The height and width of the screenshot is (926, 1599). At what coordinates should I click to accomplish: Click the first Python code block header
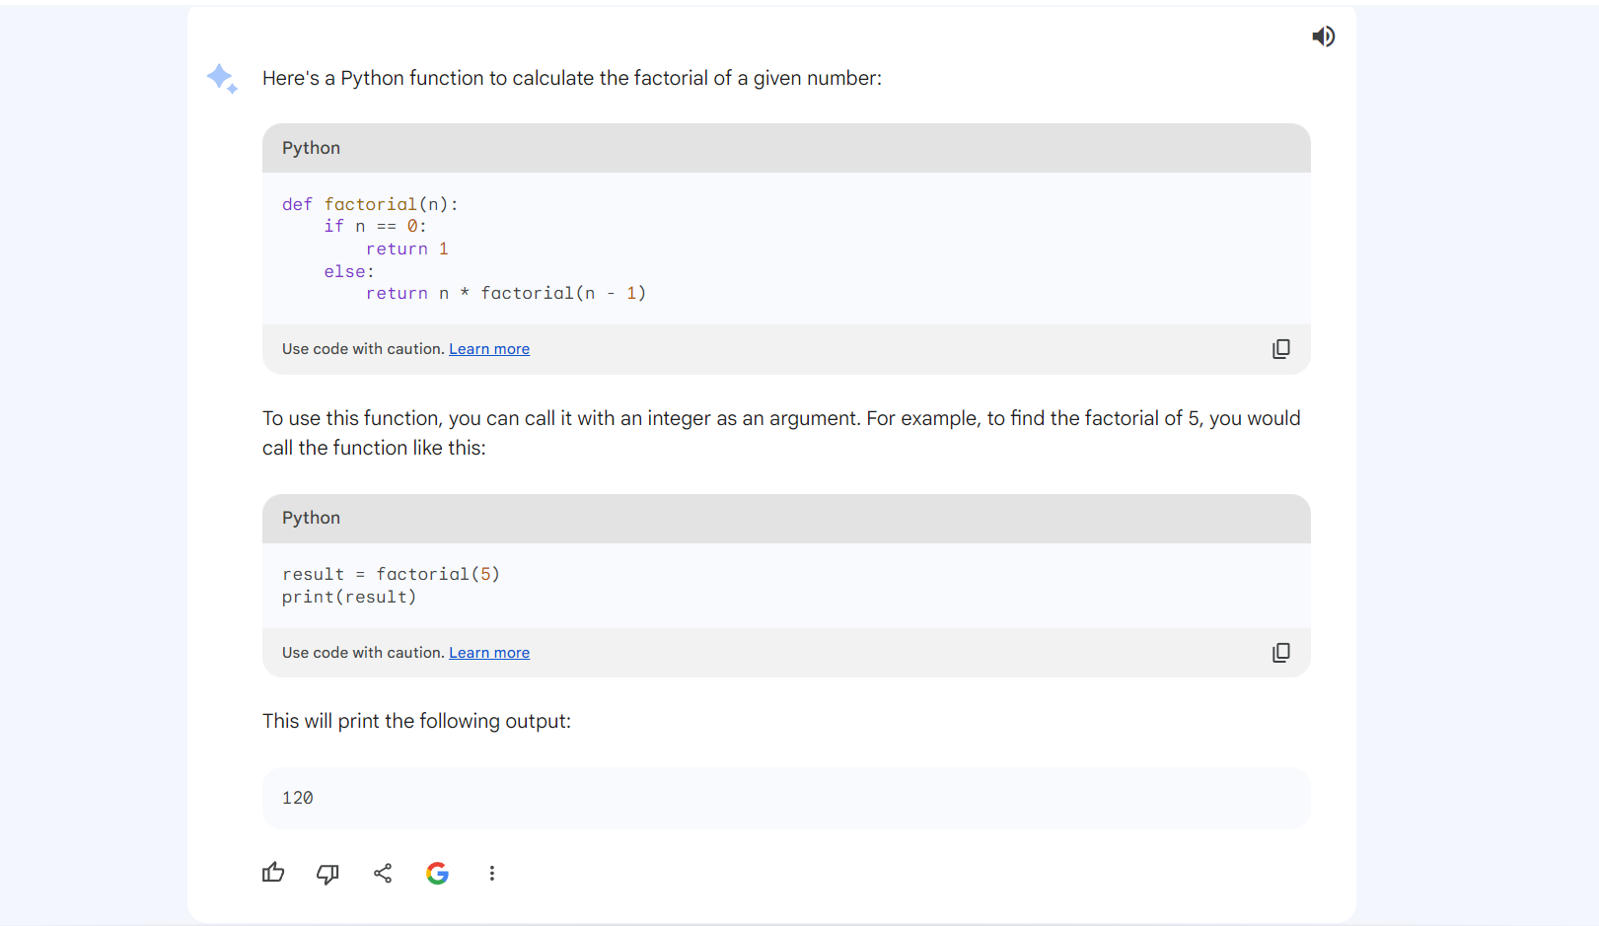[x=786, y=148]
